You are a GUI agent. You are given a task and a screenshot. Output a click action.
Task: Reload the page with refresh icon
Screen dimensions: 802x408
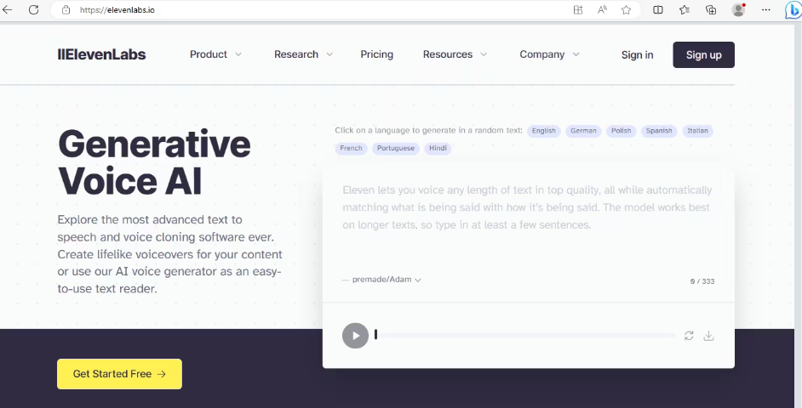pyautogui.click(x=34, y=9)
